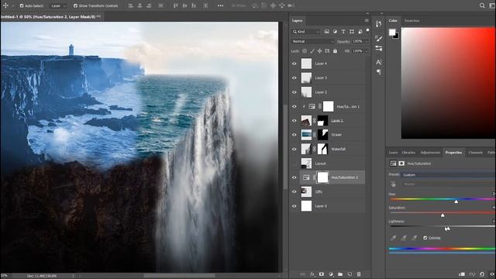Click inside the red color picker field
Image resolution: width=496 pixels, height=279 pixels.
(448, 83)
